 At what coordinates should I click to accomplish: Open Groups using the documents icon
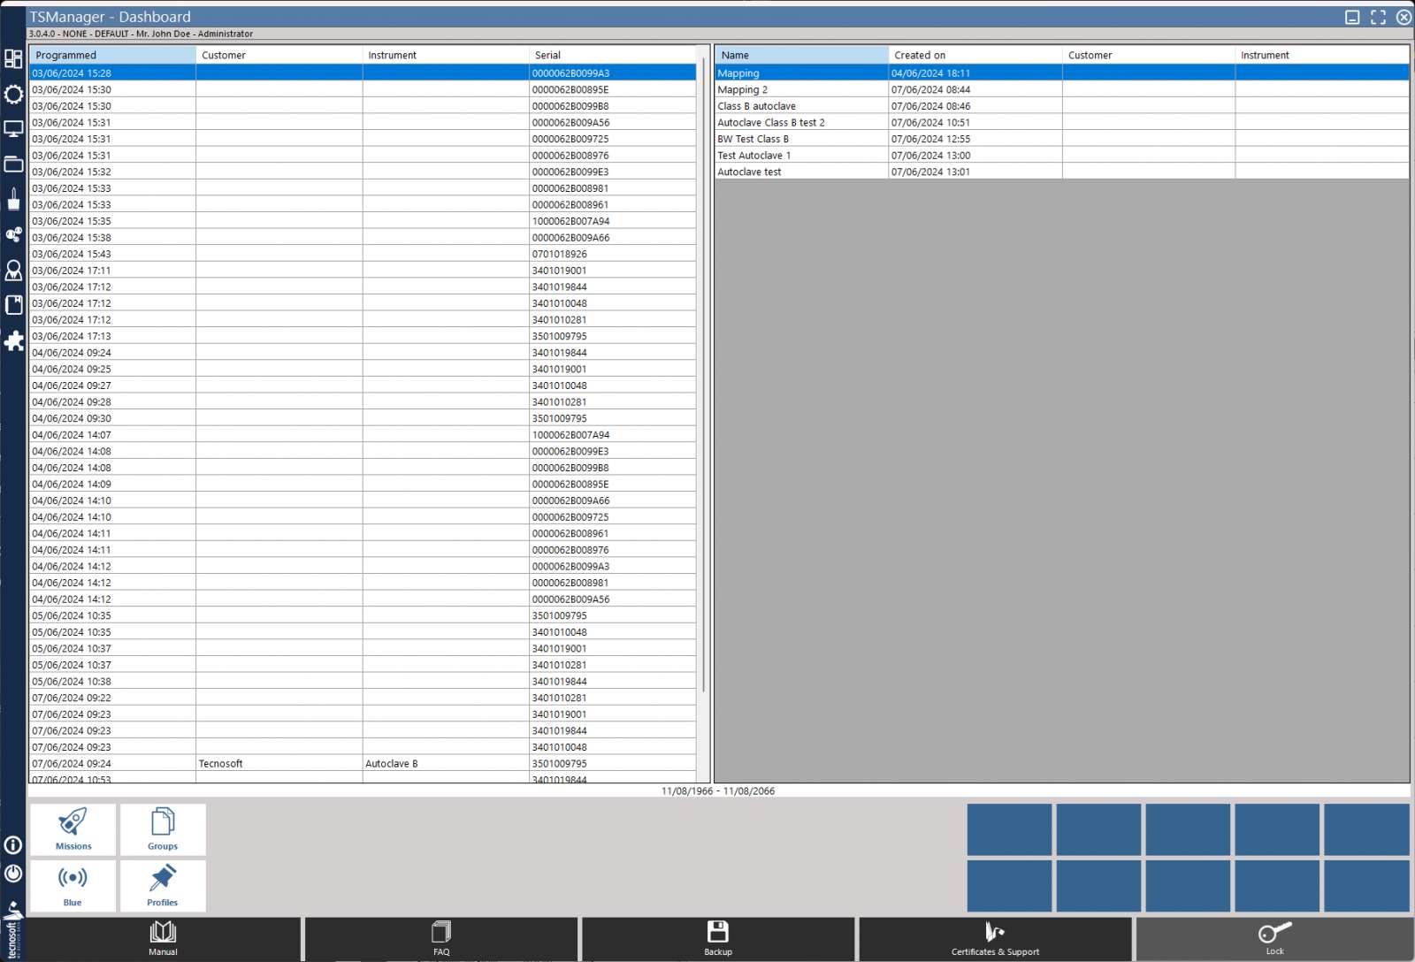pyautogui.click(x=162, y=829)
